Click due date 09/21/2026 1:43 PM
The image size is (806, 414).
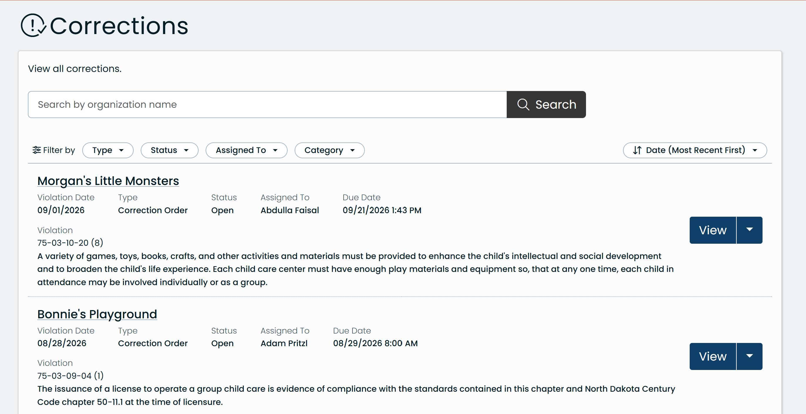click(382, 210)
